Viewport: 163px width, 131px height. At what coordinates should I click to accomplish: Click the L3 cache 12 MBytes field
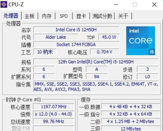tap(131, 129)
